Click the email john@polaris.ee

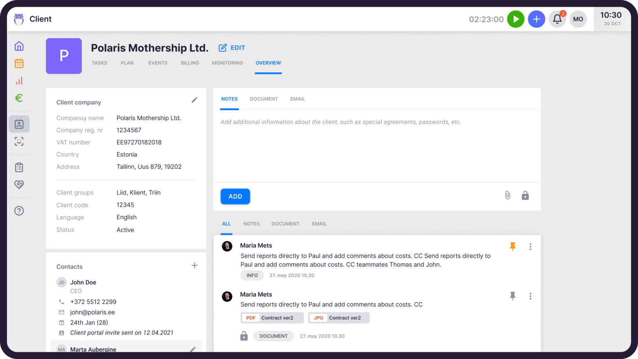tap(92, 312)
